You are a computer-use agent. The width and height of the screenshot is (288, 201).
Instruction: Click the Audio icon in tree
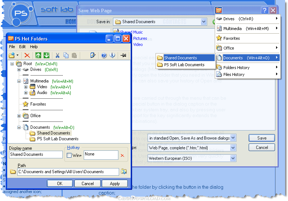click(32, 93)
